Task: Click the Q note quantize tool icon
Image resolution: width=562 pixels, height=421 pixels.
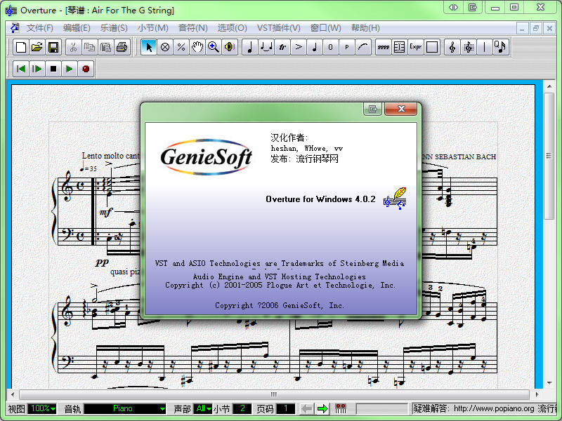Action: point(500,47)
